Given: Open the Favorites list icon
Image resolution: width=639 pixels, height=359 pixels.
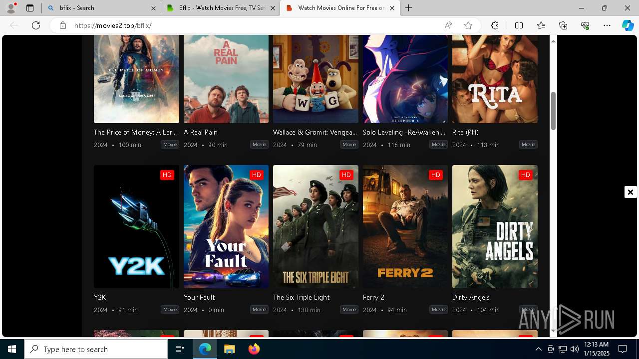Looking at the screenshot, I should pyautogui.click(x=541, y=25).
